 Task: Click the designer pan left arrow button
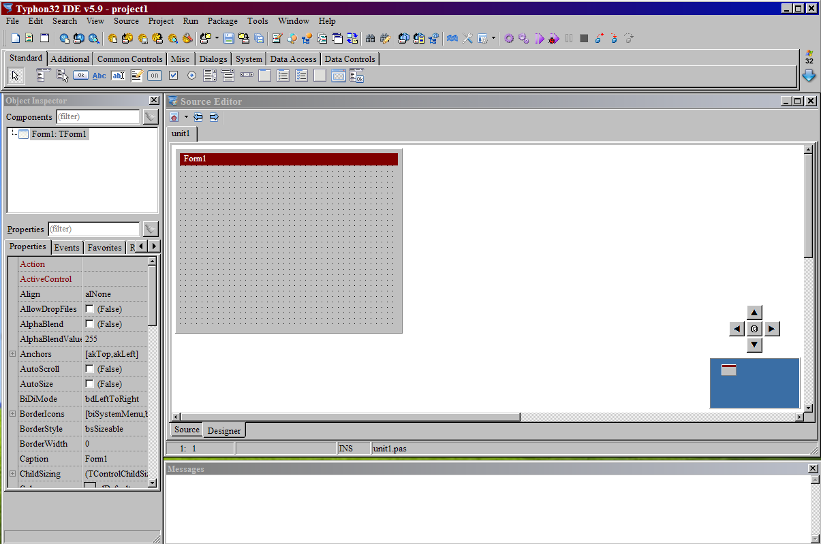click(x=737, y=329)
